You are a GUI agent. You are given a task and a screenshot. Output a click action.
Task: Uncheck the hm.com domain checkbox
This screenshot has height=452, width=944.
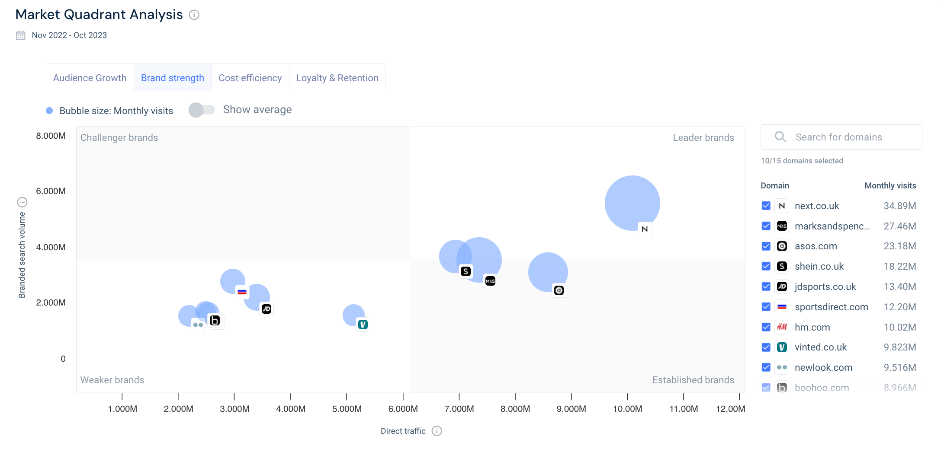click(766, 327)
